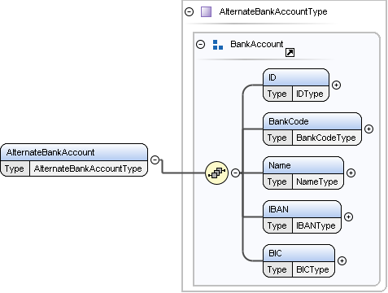The image size is (388, 293).
Task: Collapse the BankAccount group
Action: click(200, 44)
